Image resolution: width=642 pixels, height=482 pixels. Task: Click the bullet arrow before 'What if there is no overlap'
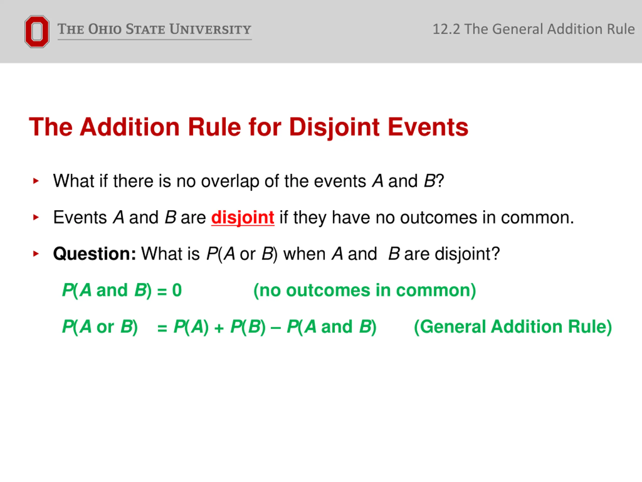(x=36, y=181)
